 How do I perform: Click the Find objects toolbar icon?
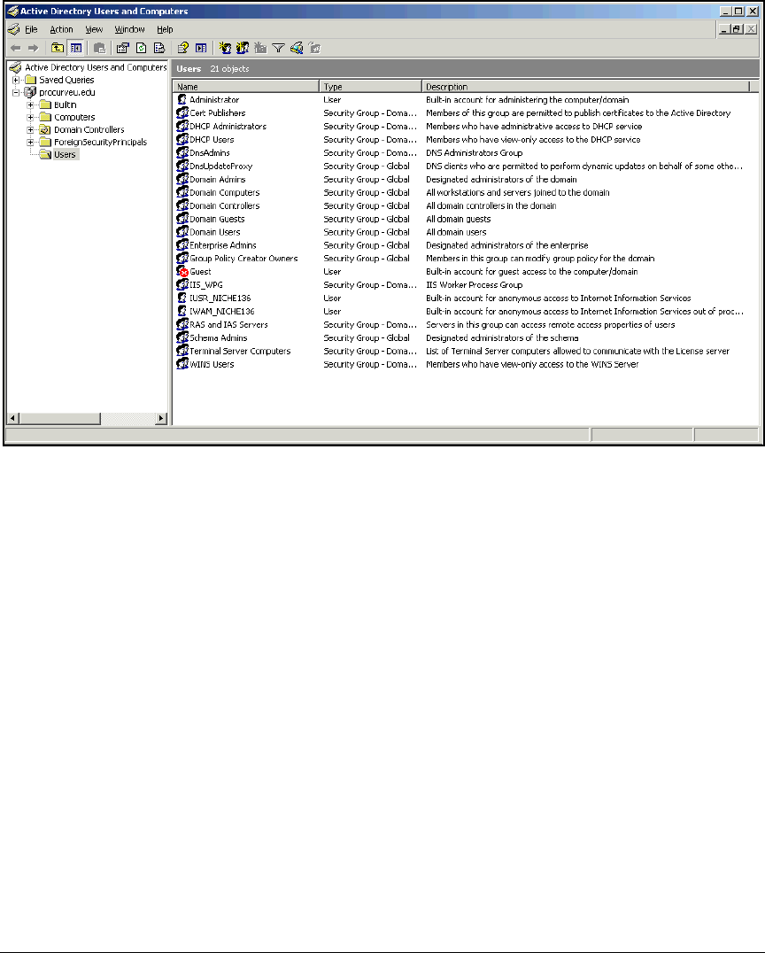297,48
